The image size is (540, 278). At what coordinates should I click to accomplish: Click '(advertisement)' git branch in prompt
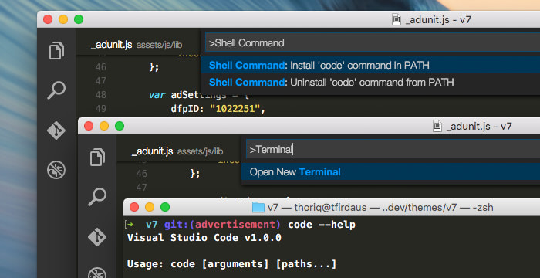(x=235, y=225)
